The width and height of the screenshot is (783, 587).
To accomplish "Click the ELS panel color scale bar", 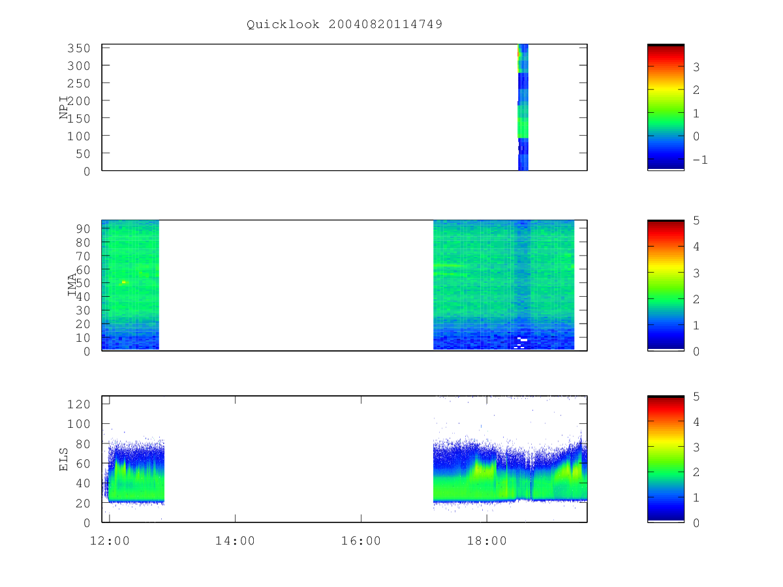I will pos(666,459).
